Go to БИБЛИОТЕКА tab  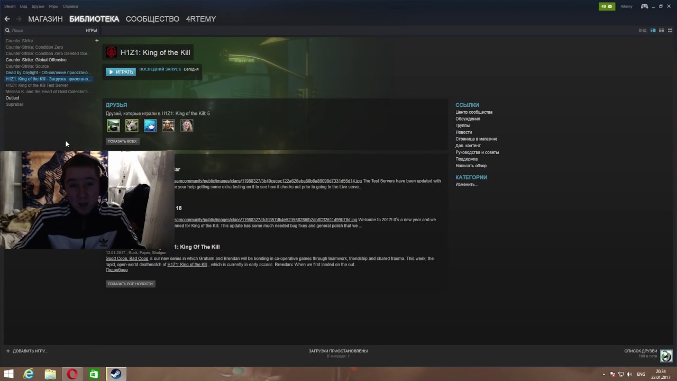coord(94,19)
